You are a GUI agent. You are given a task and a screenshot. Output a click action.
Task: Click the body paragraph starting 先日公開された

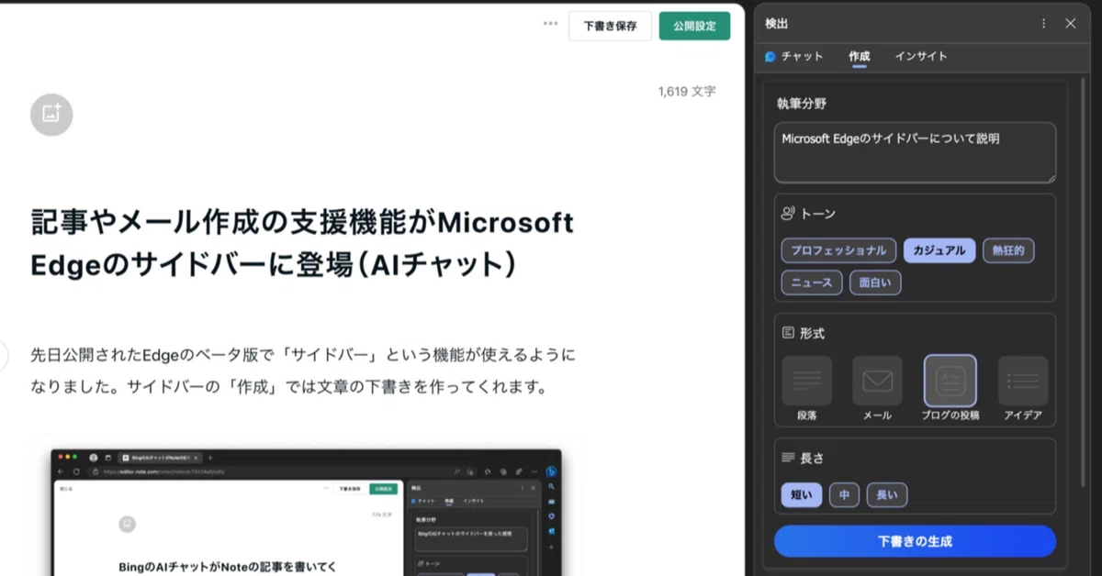coord(303,371)
